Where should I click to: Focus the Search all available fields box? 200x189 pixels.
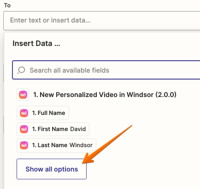(106, 70)
